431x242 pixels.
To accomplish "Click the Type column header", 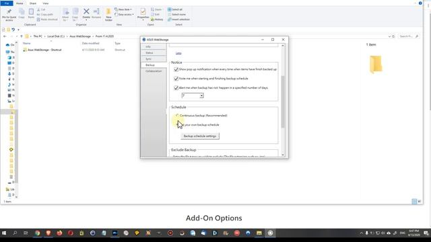I will click(118, 43).
